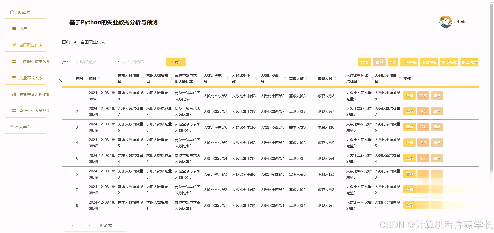Click the clock icon inside the 时间起始 field

(x=76, y=62)
